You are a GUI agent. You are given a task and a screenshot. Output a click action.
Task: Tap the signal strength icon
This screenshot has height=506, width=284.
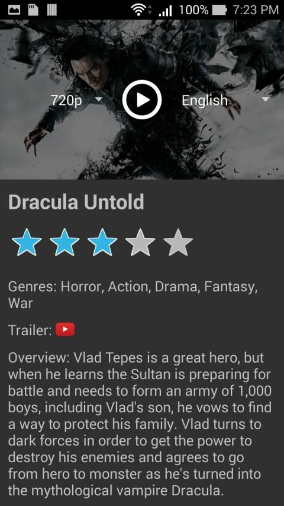[165, 11]
